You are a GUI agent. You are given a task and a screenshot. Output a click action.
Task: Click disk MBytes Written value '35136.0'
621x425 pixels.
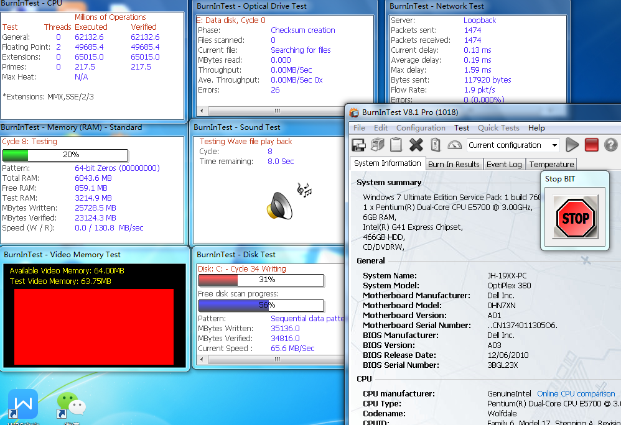coord(285,329)
